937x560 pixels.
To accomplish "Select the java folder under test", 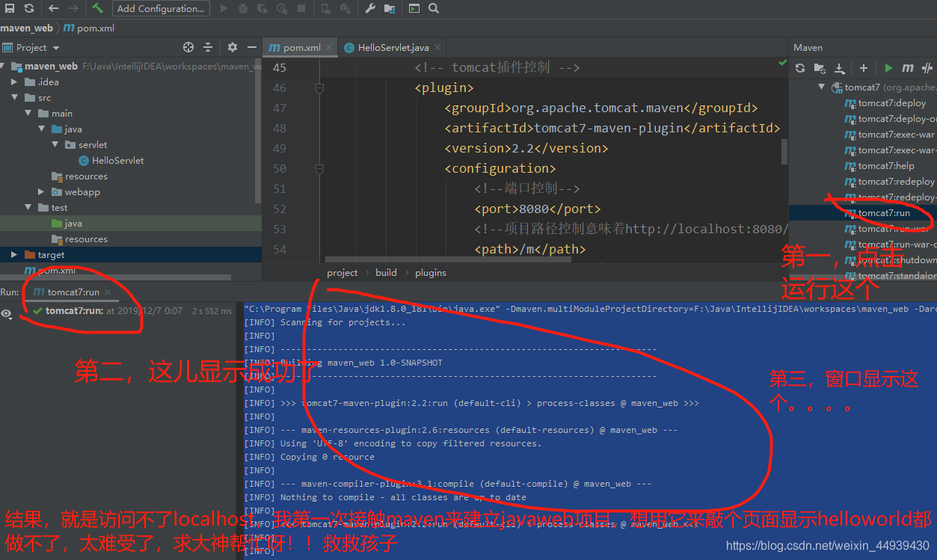I will [67, 224].
